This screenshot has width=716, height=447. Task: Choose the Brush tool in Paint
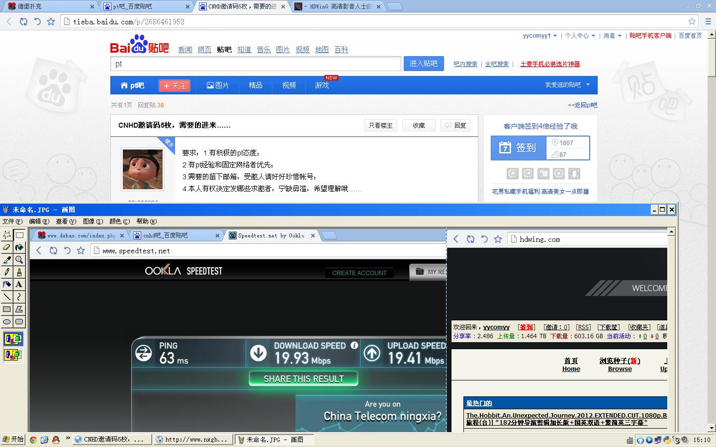coord(19,272)
